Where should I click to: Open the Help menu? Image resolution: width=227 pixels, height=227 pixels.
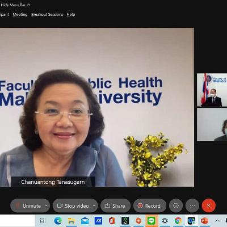pyautogui.click(x=71, y=15)
